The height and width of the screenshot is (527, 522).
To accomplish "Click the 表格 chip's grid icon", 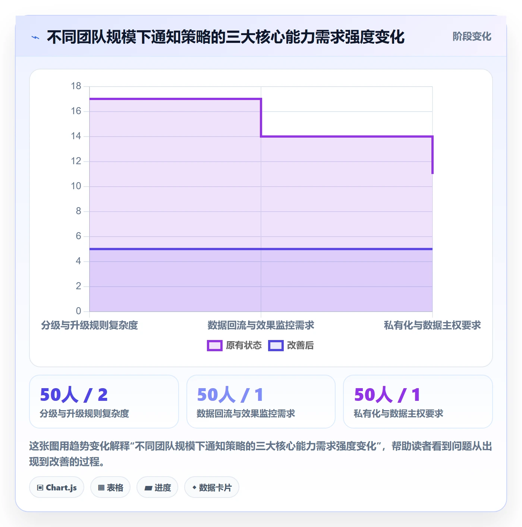I will tap(101, 488).
